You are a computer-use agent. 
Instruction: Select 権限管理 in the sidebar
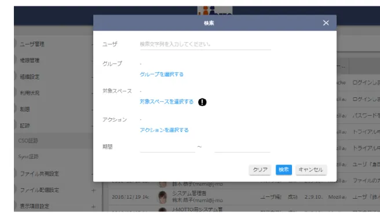(30, 60)
